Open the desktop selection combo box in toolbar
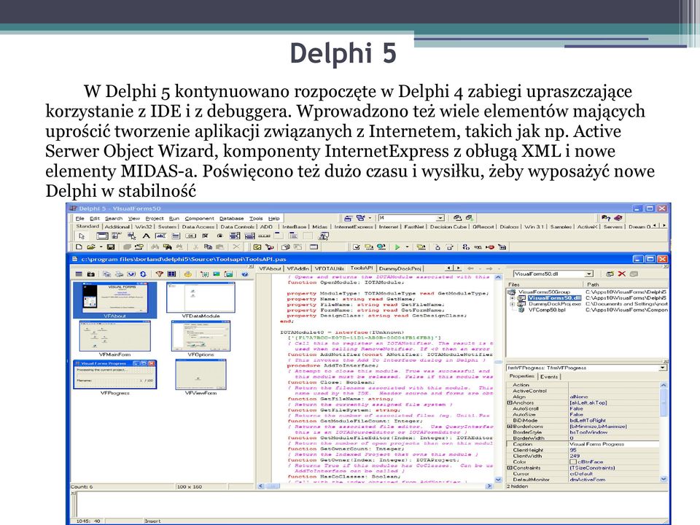Screen dimensions: 700x525 440,218
